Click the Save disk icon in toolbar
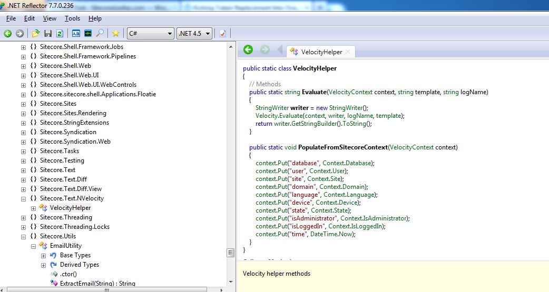Viewport: 549px width, 292px height. click(x=48, y=34)
